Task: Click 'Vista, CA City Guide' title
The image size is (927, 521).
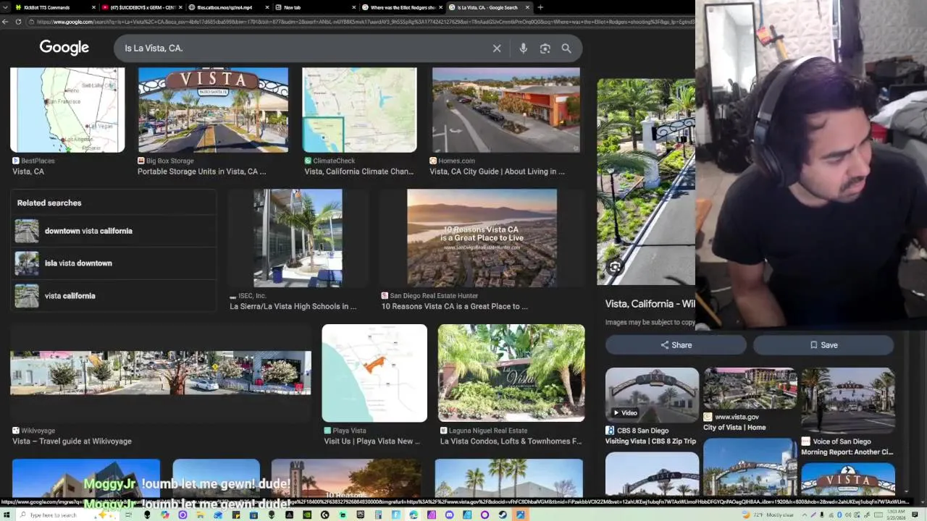Action: [497, 171]
